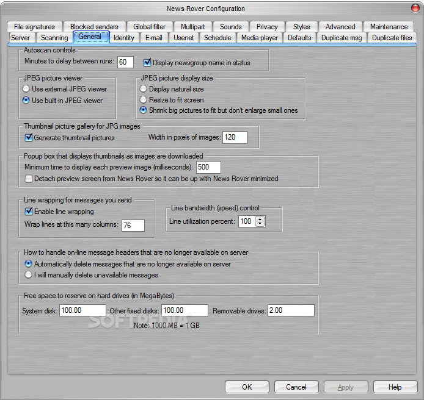This screenshot has width=424, height=400.
Task: Switch to the E-mail tab
Action: (x=154, y=38)
